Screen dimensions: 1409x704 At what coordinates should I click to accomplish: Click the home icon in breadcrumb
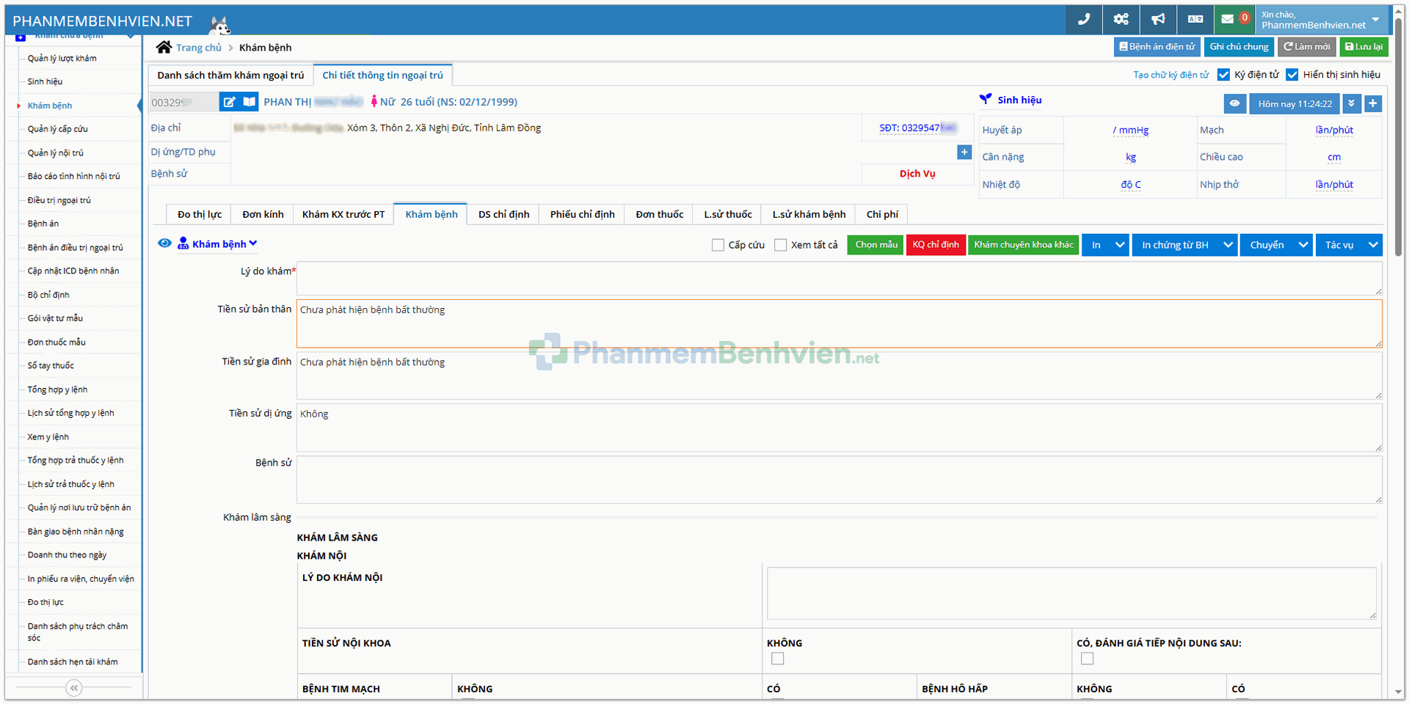point(164,48)
